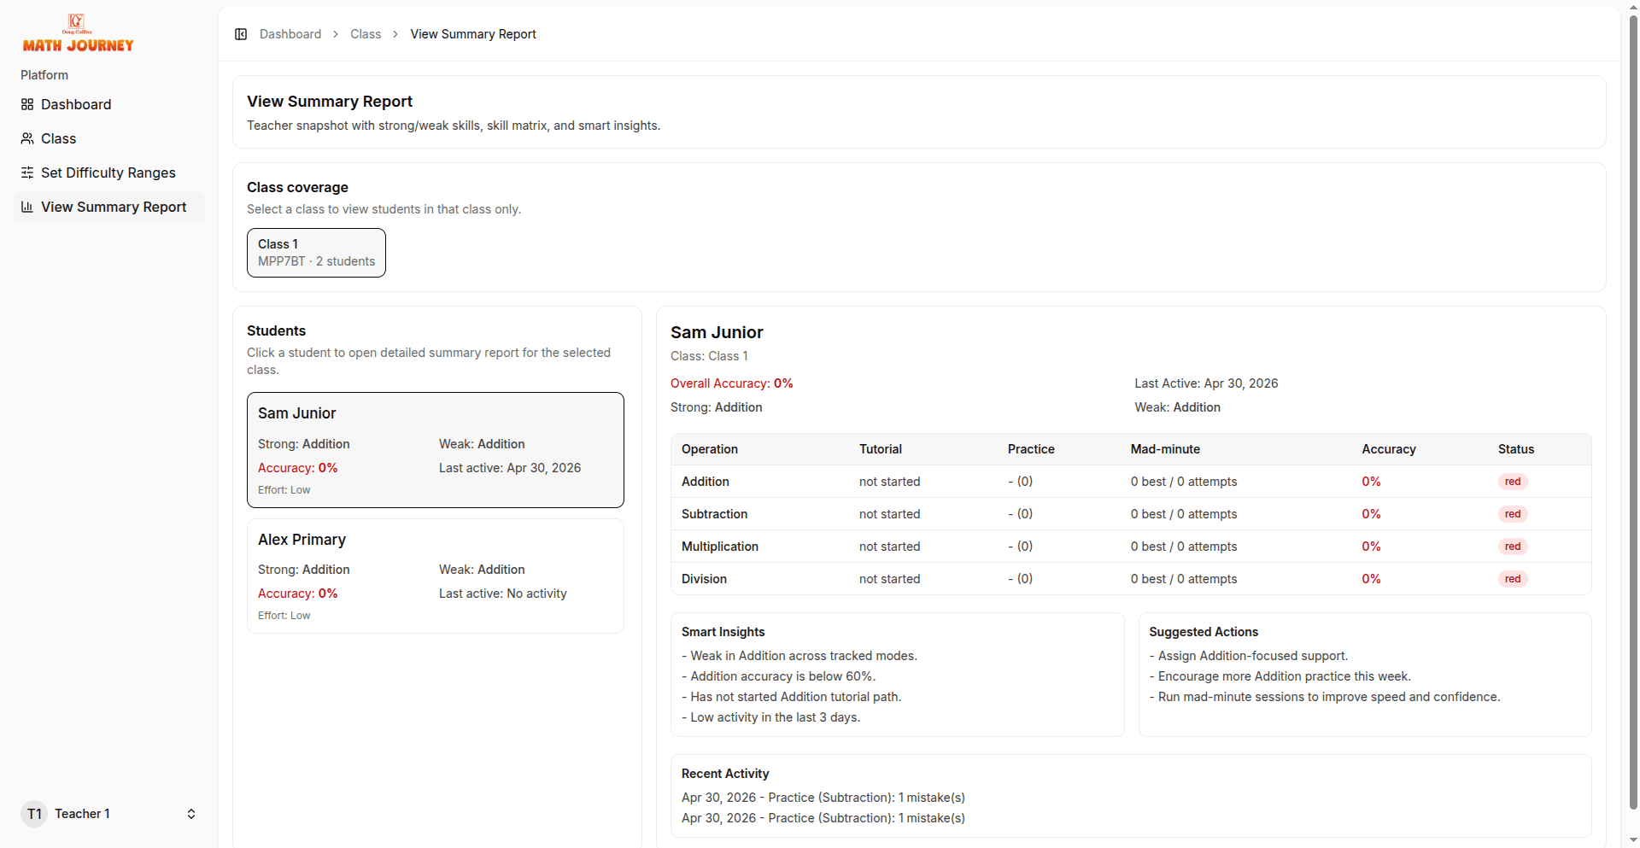Click the red status badge for Subtraction
The width and height of the screenshot is (1640, 848).
[1513, 514]
